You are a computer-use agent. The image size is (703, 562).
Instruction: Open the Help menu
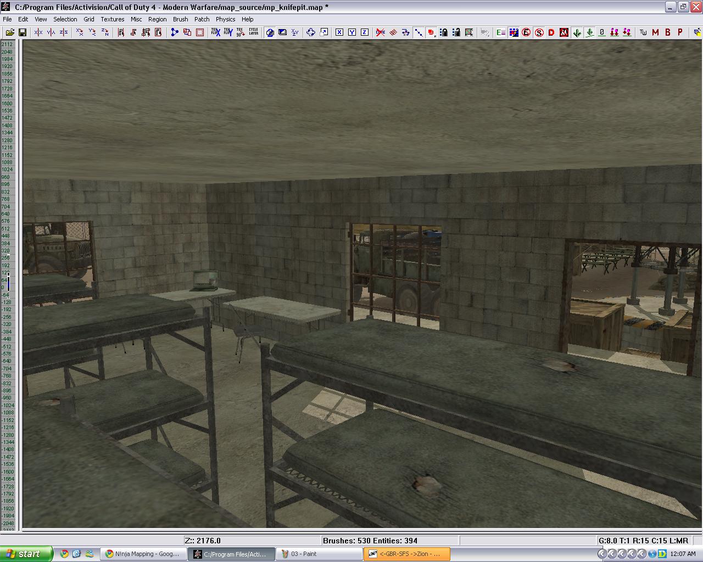pos(248,19)
